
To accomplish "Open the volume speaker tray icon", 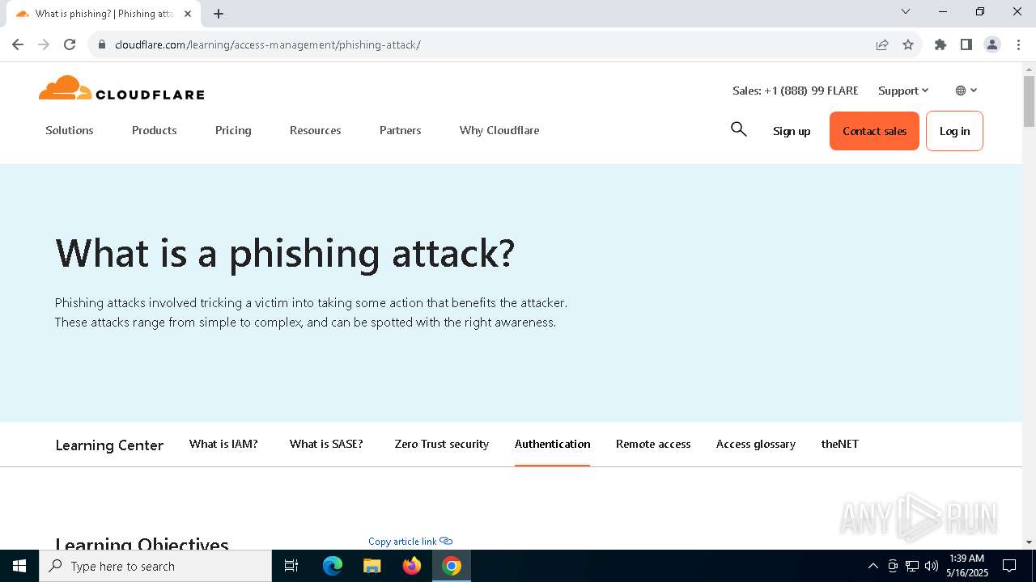I will (x=932, y=566).
